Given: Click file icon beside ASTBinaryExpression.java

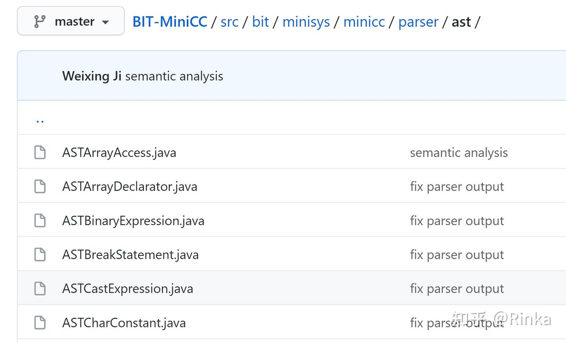Looking at the screenshot, I should point(40,220).
